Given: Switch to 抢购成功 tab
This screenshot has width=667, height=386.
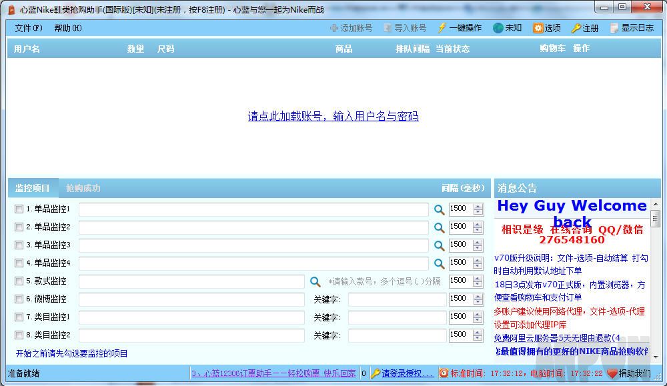Looking at the screenshot, I should click(x=83, y=188).
